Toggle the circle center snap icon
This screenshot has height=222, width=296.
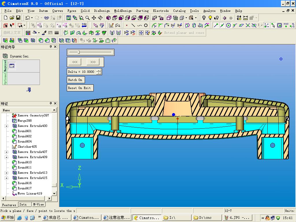pyautogui.click(x=228, y=25)
